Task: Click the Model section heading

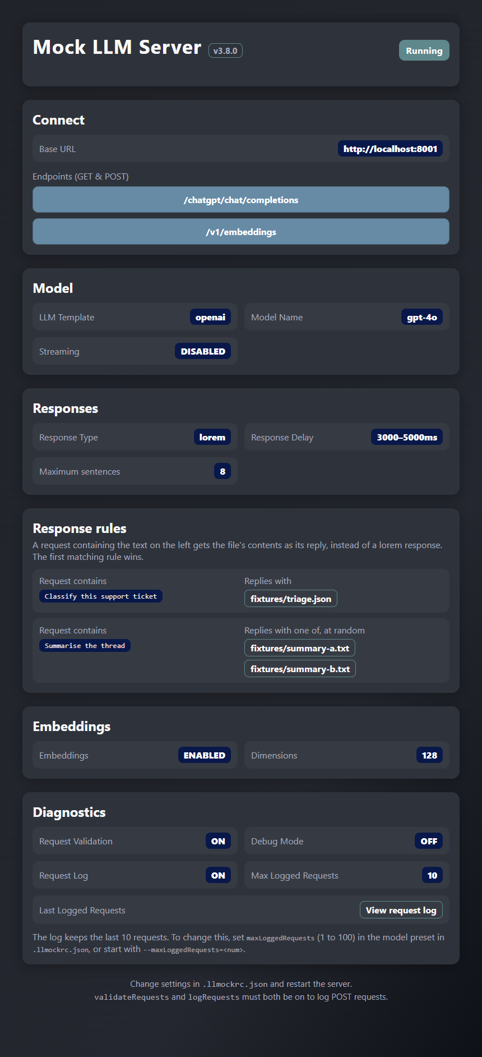Action: pyautogui.click(x=53, y=288)
